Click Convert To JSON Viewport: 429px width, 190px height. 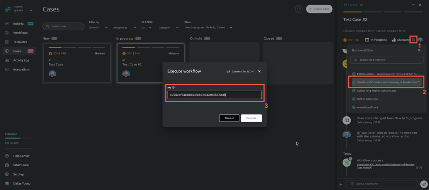click(x=240, y=72)
